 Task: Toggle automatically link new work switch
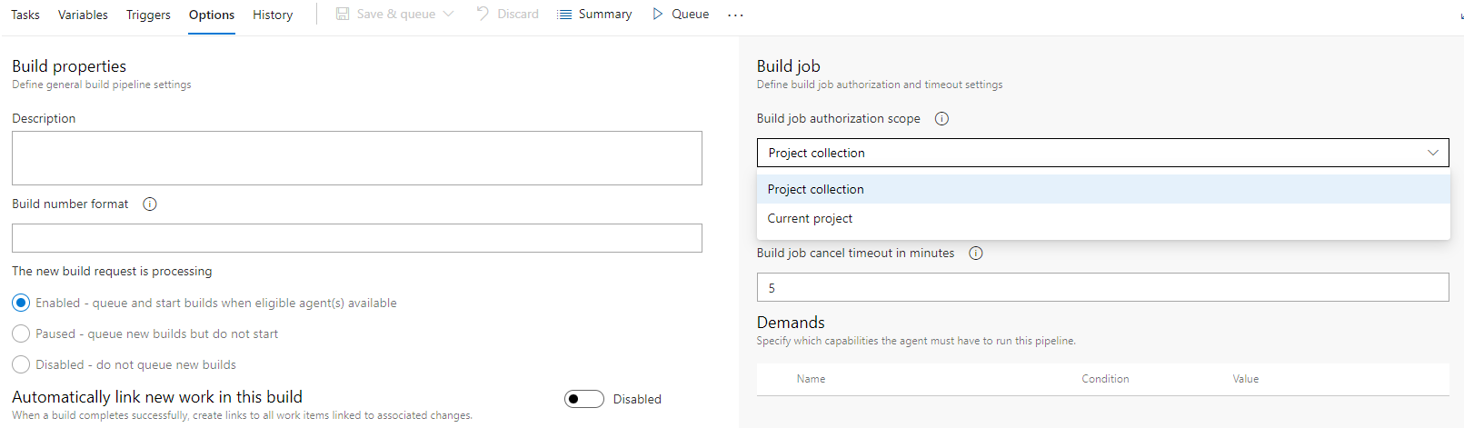click(x=584, y=399)
